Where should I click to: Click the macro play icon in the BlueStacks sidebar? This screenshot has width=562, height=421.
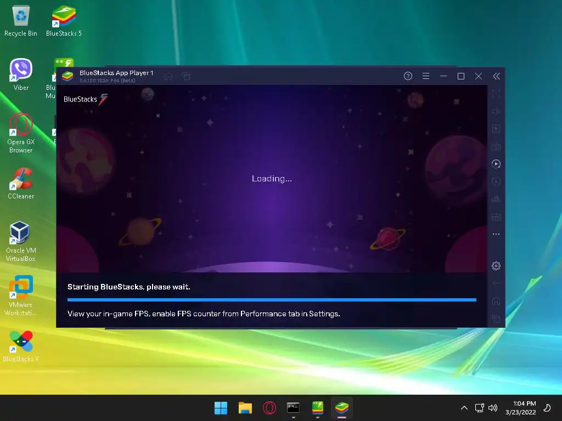pos(496,164)
